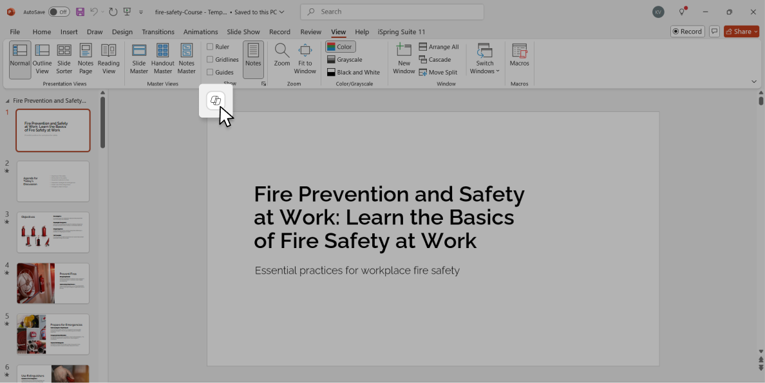
Task: Check the Gridlines option
Action: (x=210, y=60)
